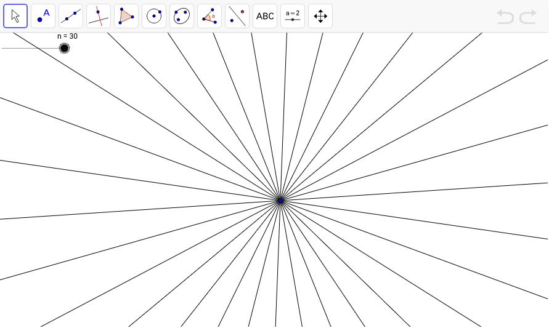
Task: Click the Undo arrow
Action: pyautogui.click(x=505, y=17)
